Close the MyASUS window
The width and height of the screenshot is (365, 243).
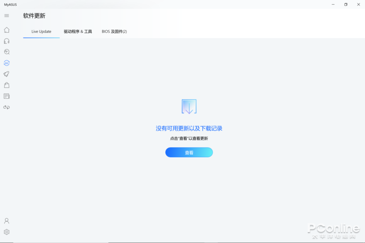358,4
